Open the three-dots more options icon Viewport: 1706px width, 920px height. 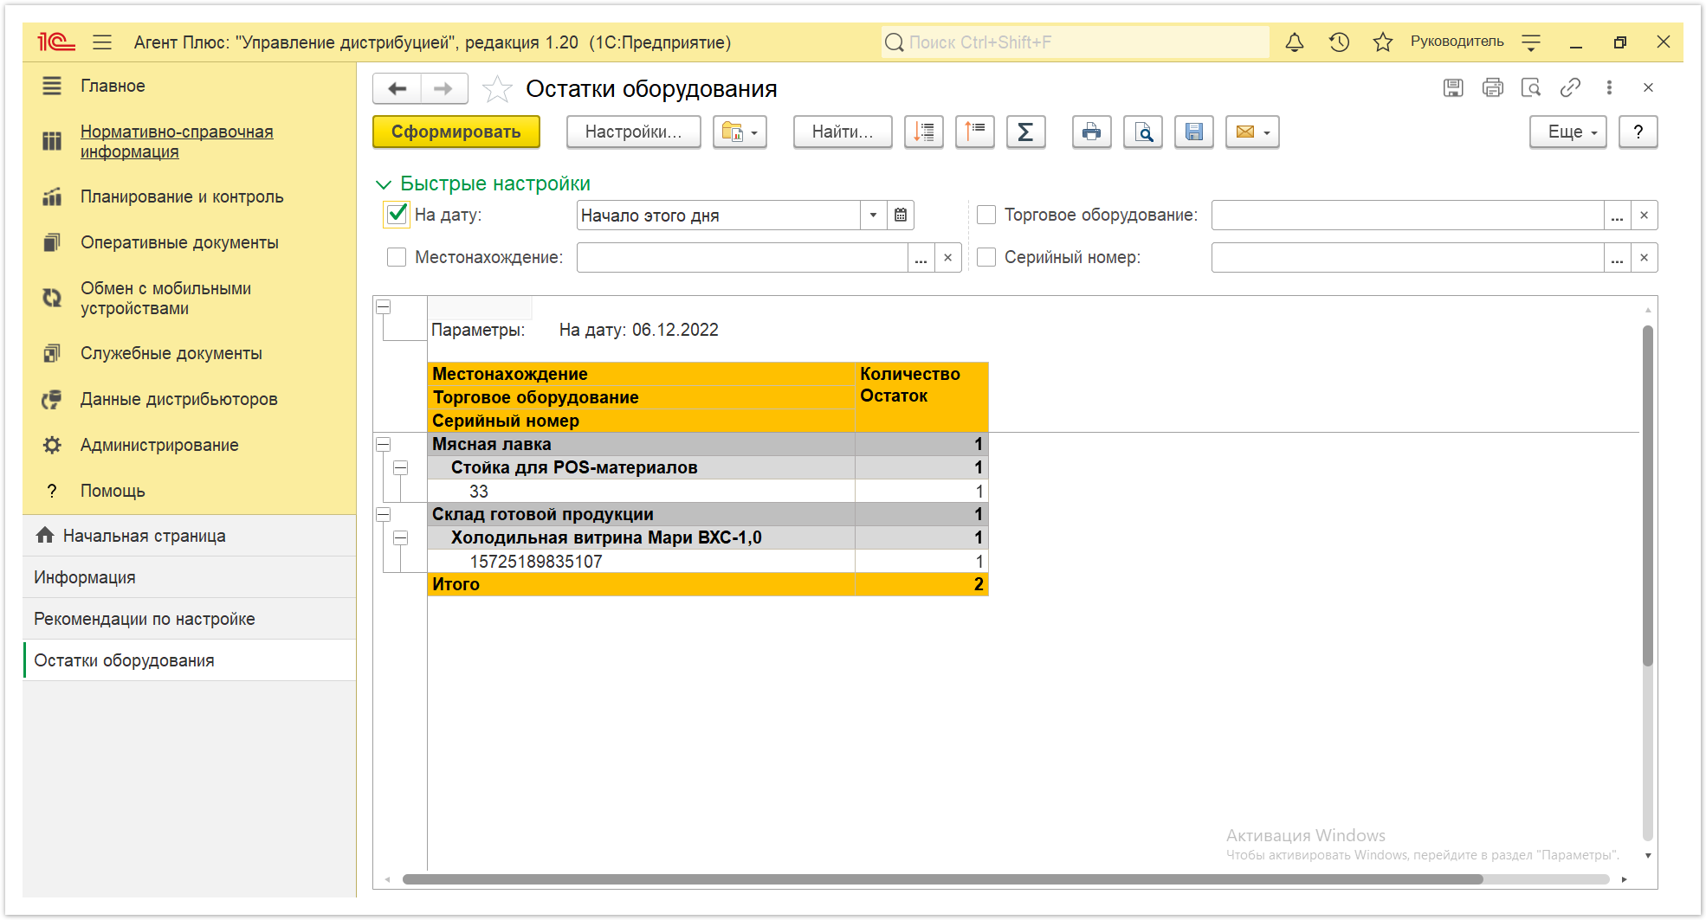(1609, 87)
